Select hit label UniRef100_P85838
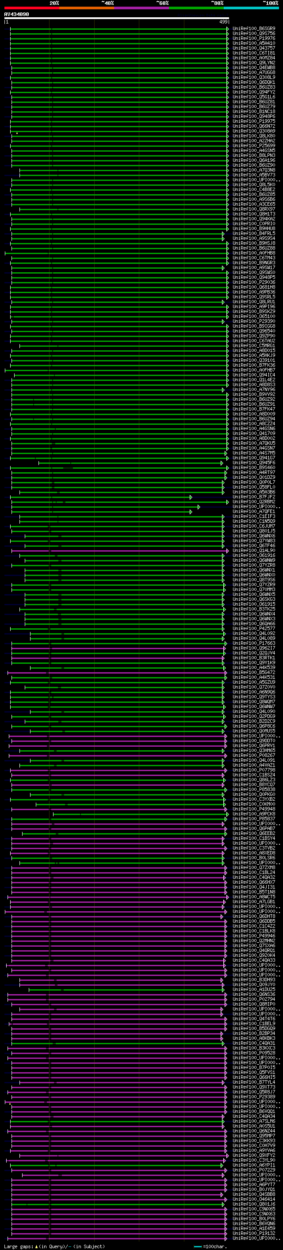 pyautogui.click(x=254, y=789)
